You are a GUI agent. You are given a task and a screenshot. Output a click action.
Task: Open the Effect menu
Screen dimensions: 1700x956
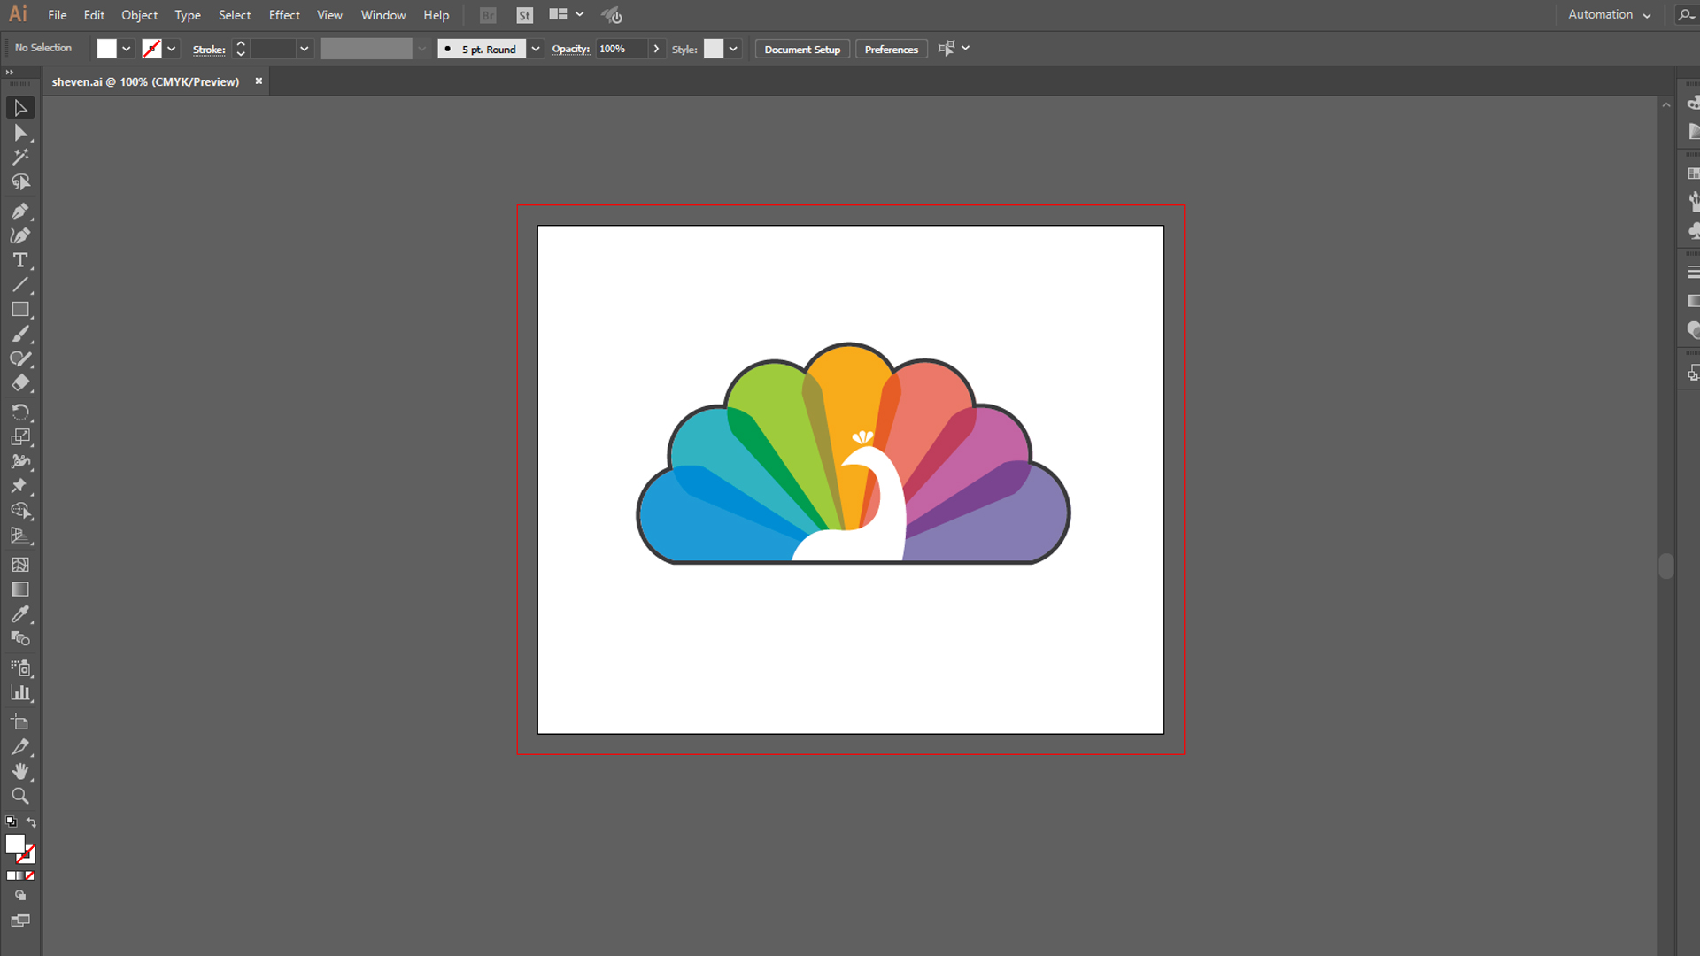click(x=284, y=15)
